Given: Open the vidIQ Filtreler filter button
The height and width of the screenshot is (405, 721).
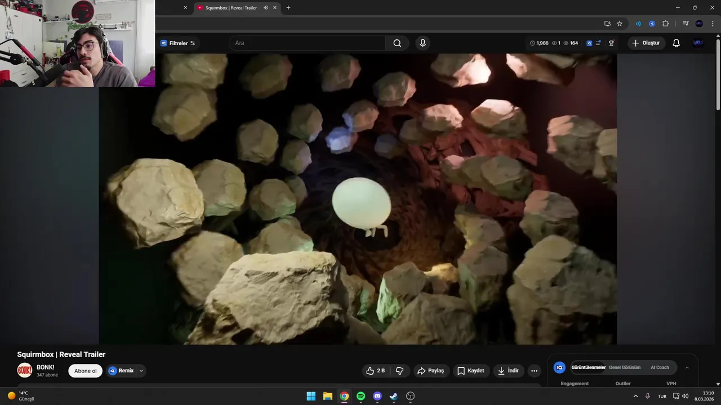Looking at the screenshot, I should tap(177, 43).
